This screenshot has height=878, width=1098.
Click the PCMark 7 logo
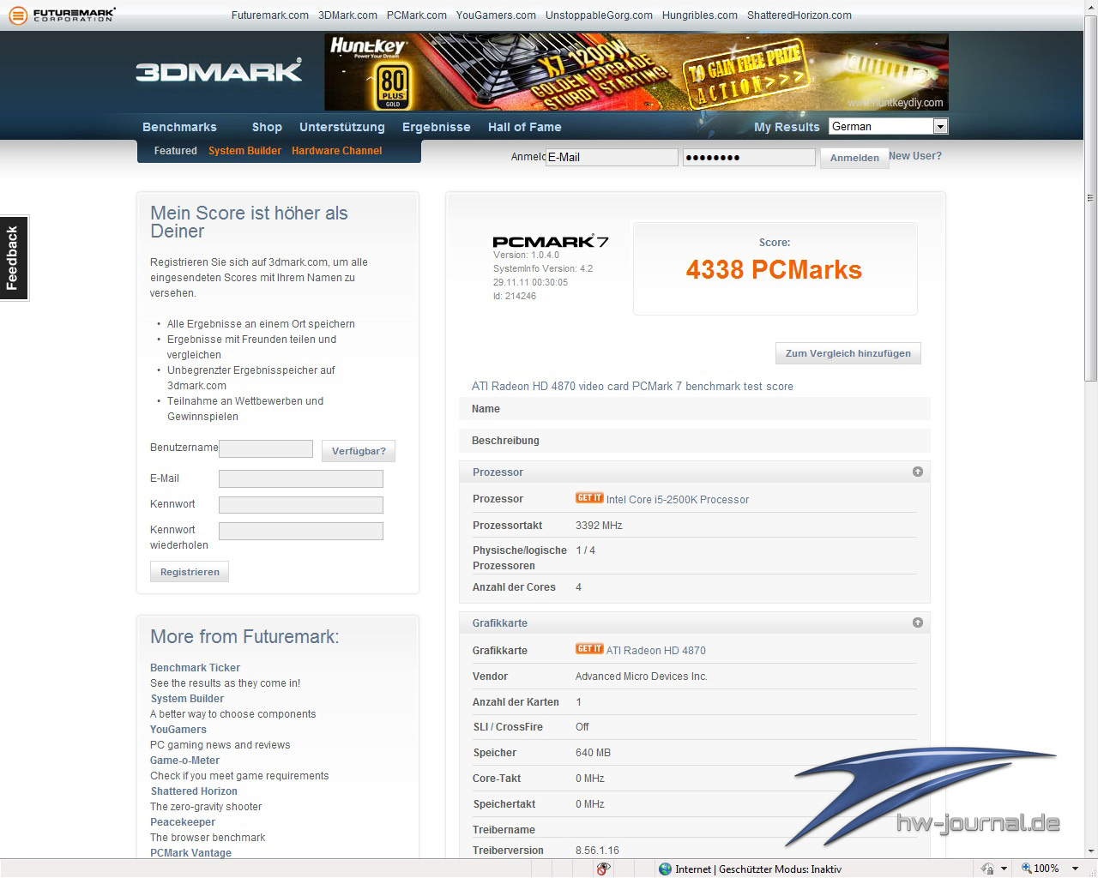[x=550, y=242]
